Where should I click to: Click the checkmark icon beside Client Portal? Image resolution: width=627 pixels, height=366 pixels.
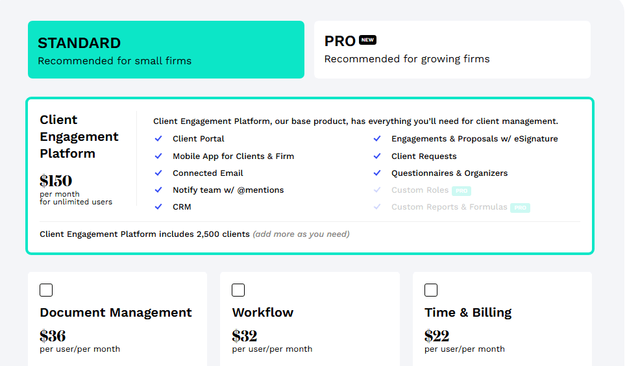point(158,139)
